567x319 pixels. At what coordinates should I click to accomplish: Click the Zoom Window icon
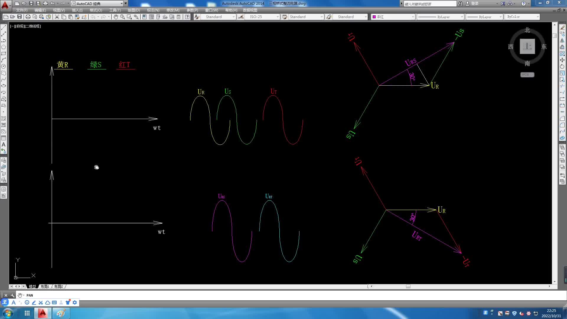(x=129, y=17)
